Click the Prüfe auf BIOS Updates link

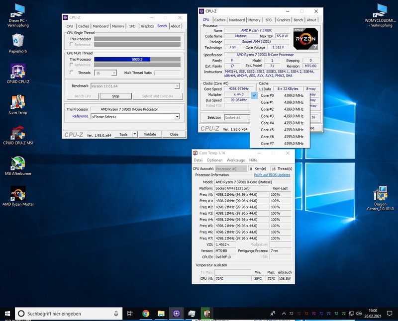coord(272,175)
